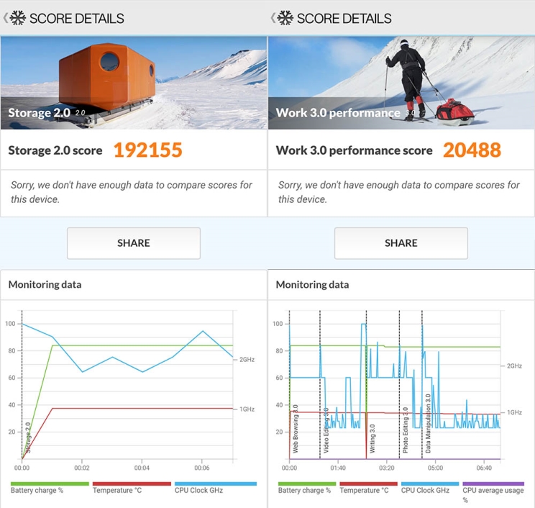The height and width of the screenshot is (508, 535).
Task: Select the Video Editing 3.0 chart marker
Action: [325, 429]
